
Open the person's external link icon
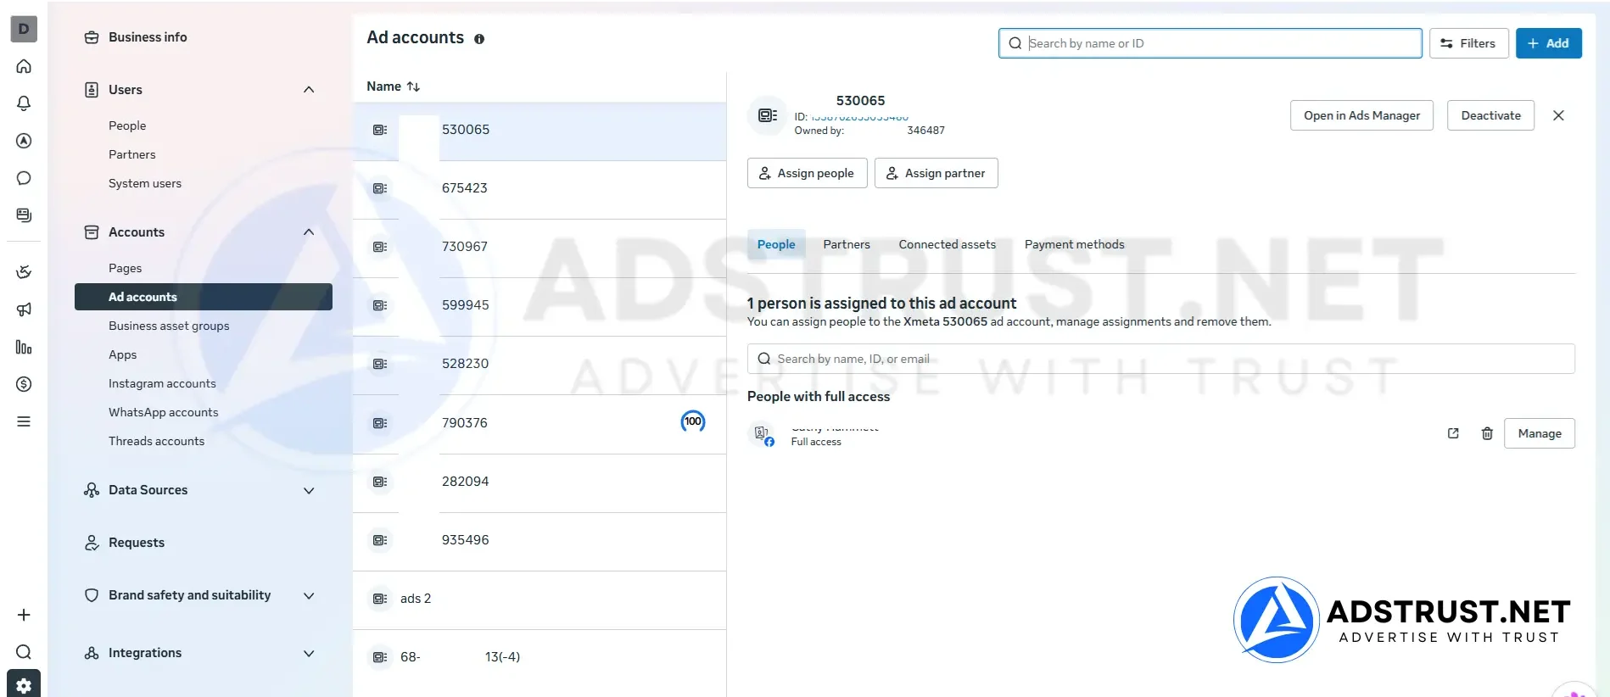pos(1453,433)
